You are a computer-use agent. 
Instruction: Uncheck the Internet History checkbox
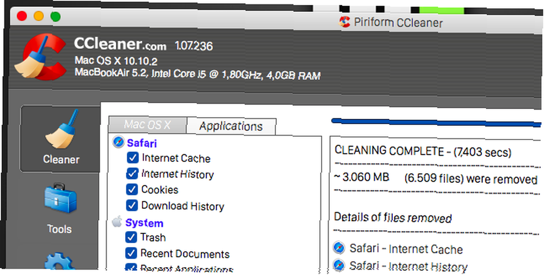132,173
